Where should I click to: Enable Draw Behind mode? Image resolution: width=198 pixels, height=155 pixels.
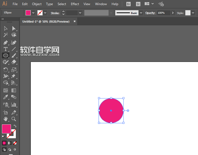pos(10,150)
